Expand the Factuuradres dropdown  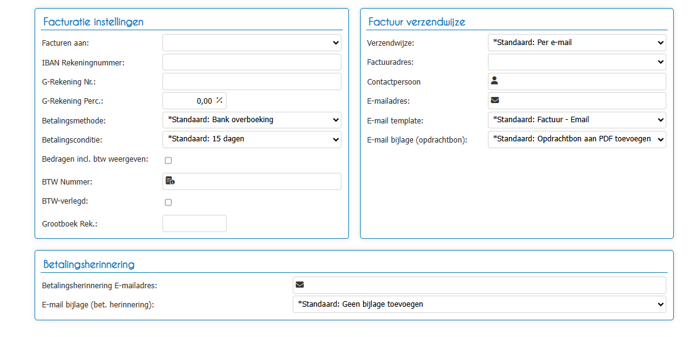577,62
